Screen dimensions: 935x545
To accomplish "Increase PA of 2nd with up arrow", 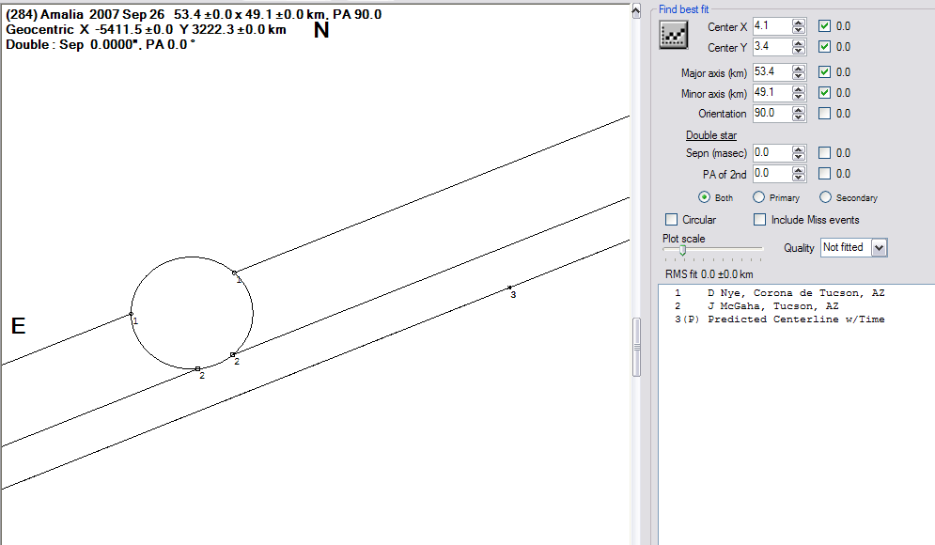I will [799, 170].
